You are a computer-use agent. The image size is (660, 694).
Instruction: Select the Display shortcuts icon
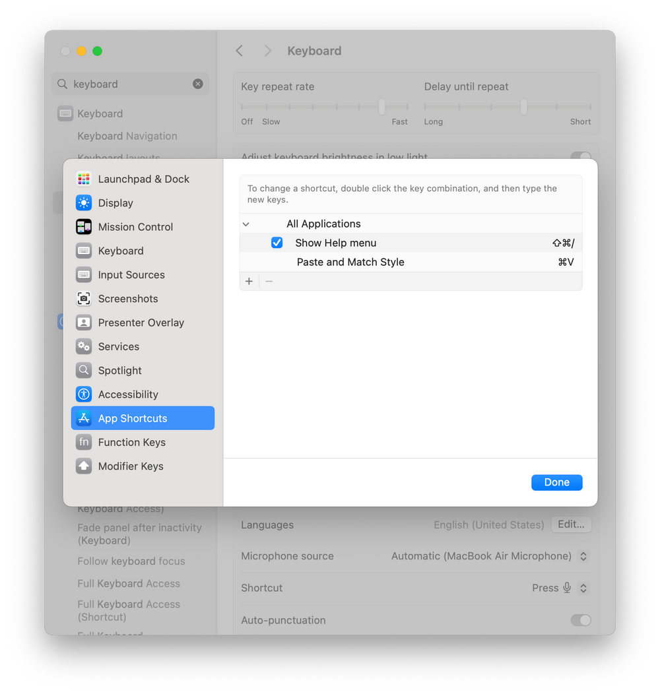[84, 203]
